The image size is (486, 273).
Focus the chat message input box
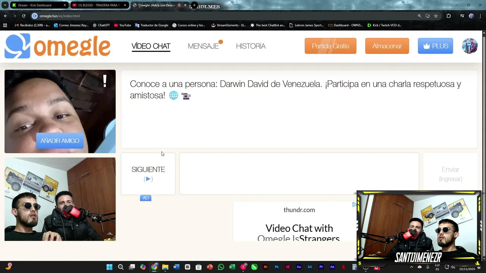(299, 174)
